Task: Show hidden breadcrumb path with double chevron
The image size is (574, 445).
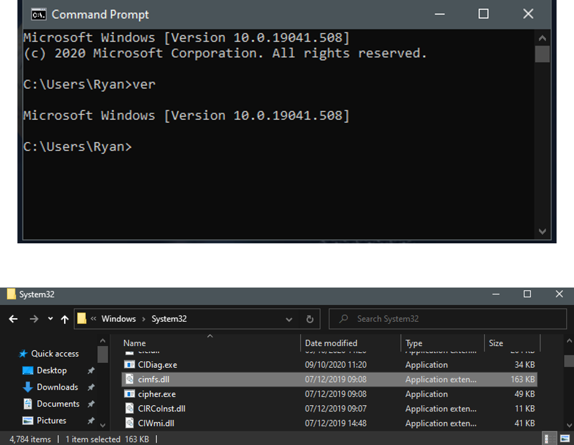Action: coord(93,319)
